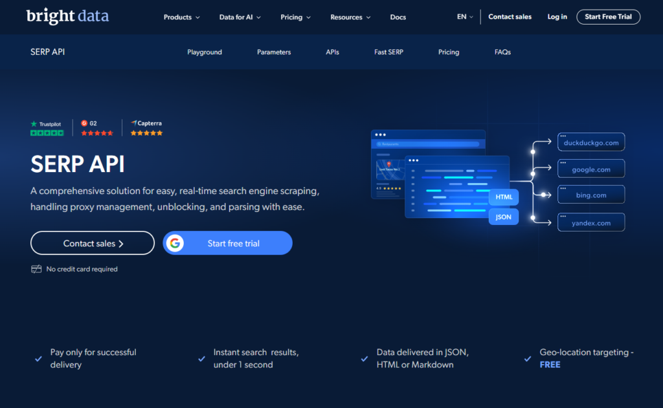Switch to the Parameters tab
663x408 pixels.
tap(274, 52)
